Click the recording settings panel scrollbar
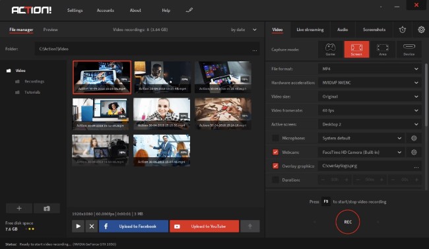The width and height of the screenshot is (429, 249). (426, 94)
